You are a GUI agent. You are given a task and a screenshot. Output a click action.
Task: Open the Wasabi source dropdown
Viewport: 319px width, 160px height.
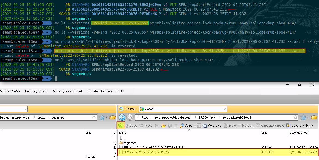click(224, 109)
